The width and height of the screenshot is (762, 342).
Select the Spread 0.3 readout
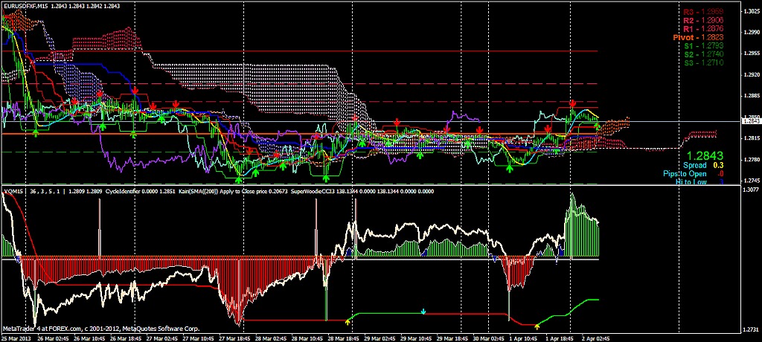tap(704, 166)
